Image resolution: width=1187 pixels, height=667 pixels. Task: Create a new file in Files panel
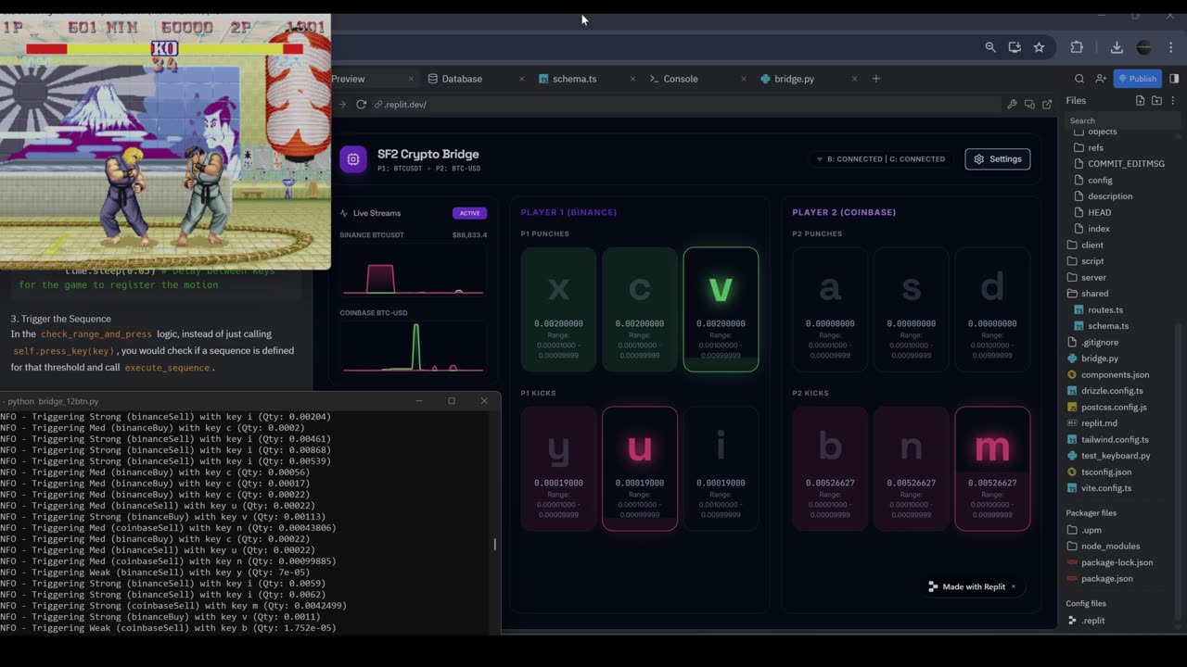tap(1140, 100)
